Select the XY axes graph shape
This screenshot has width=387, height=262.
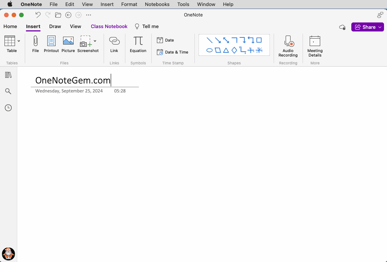[x=242, y=50]
